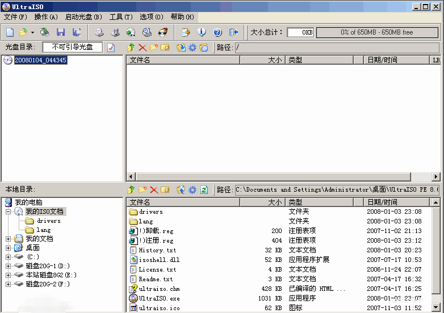Open the 启动光盘(B) menu
This screenshot has width=444, height=313.
tap(83, 17)
